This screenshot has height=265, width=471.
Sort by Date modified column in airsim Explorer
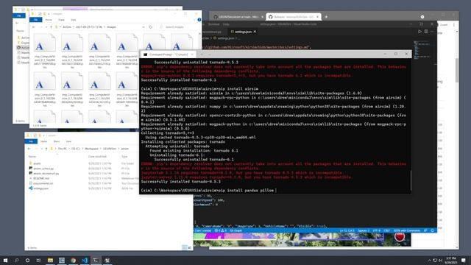[97, 157]
